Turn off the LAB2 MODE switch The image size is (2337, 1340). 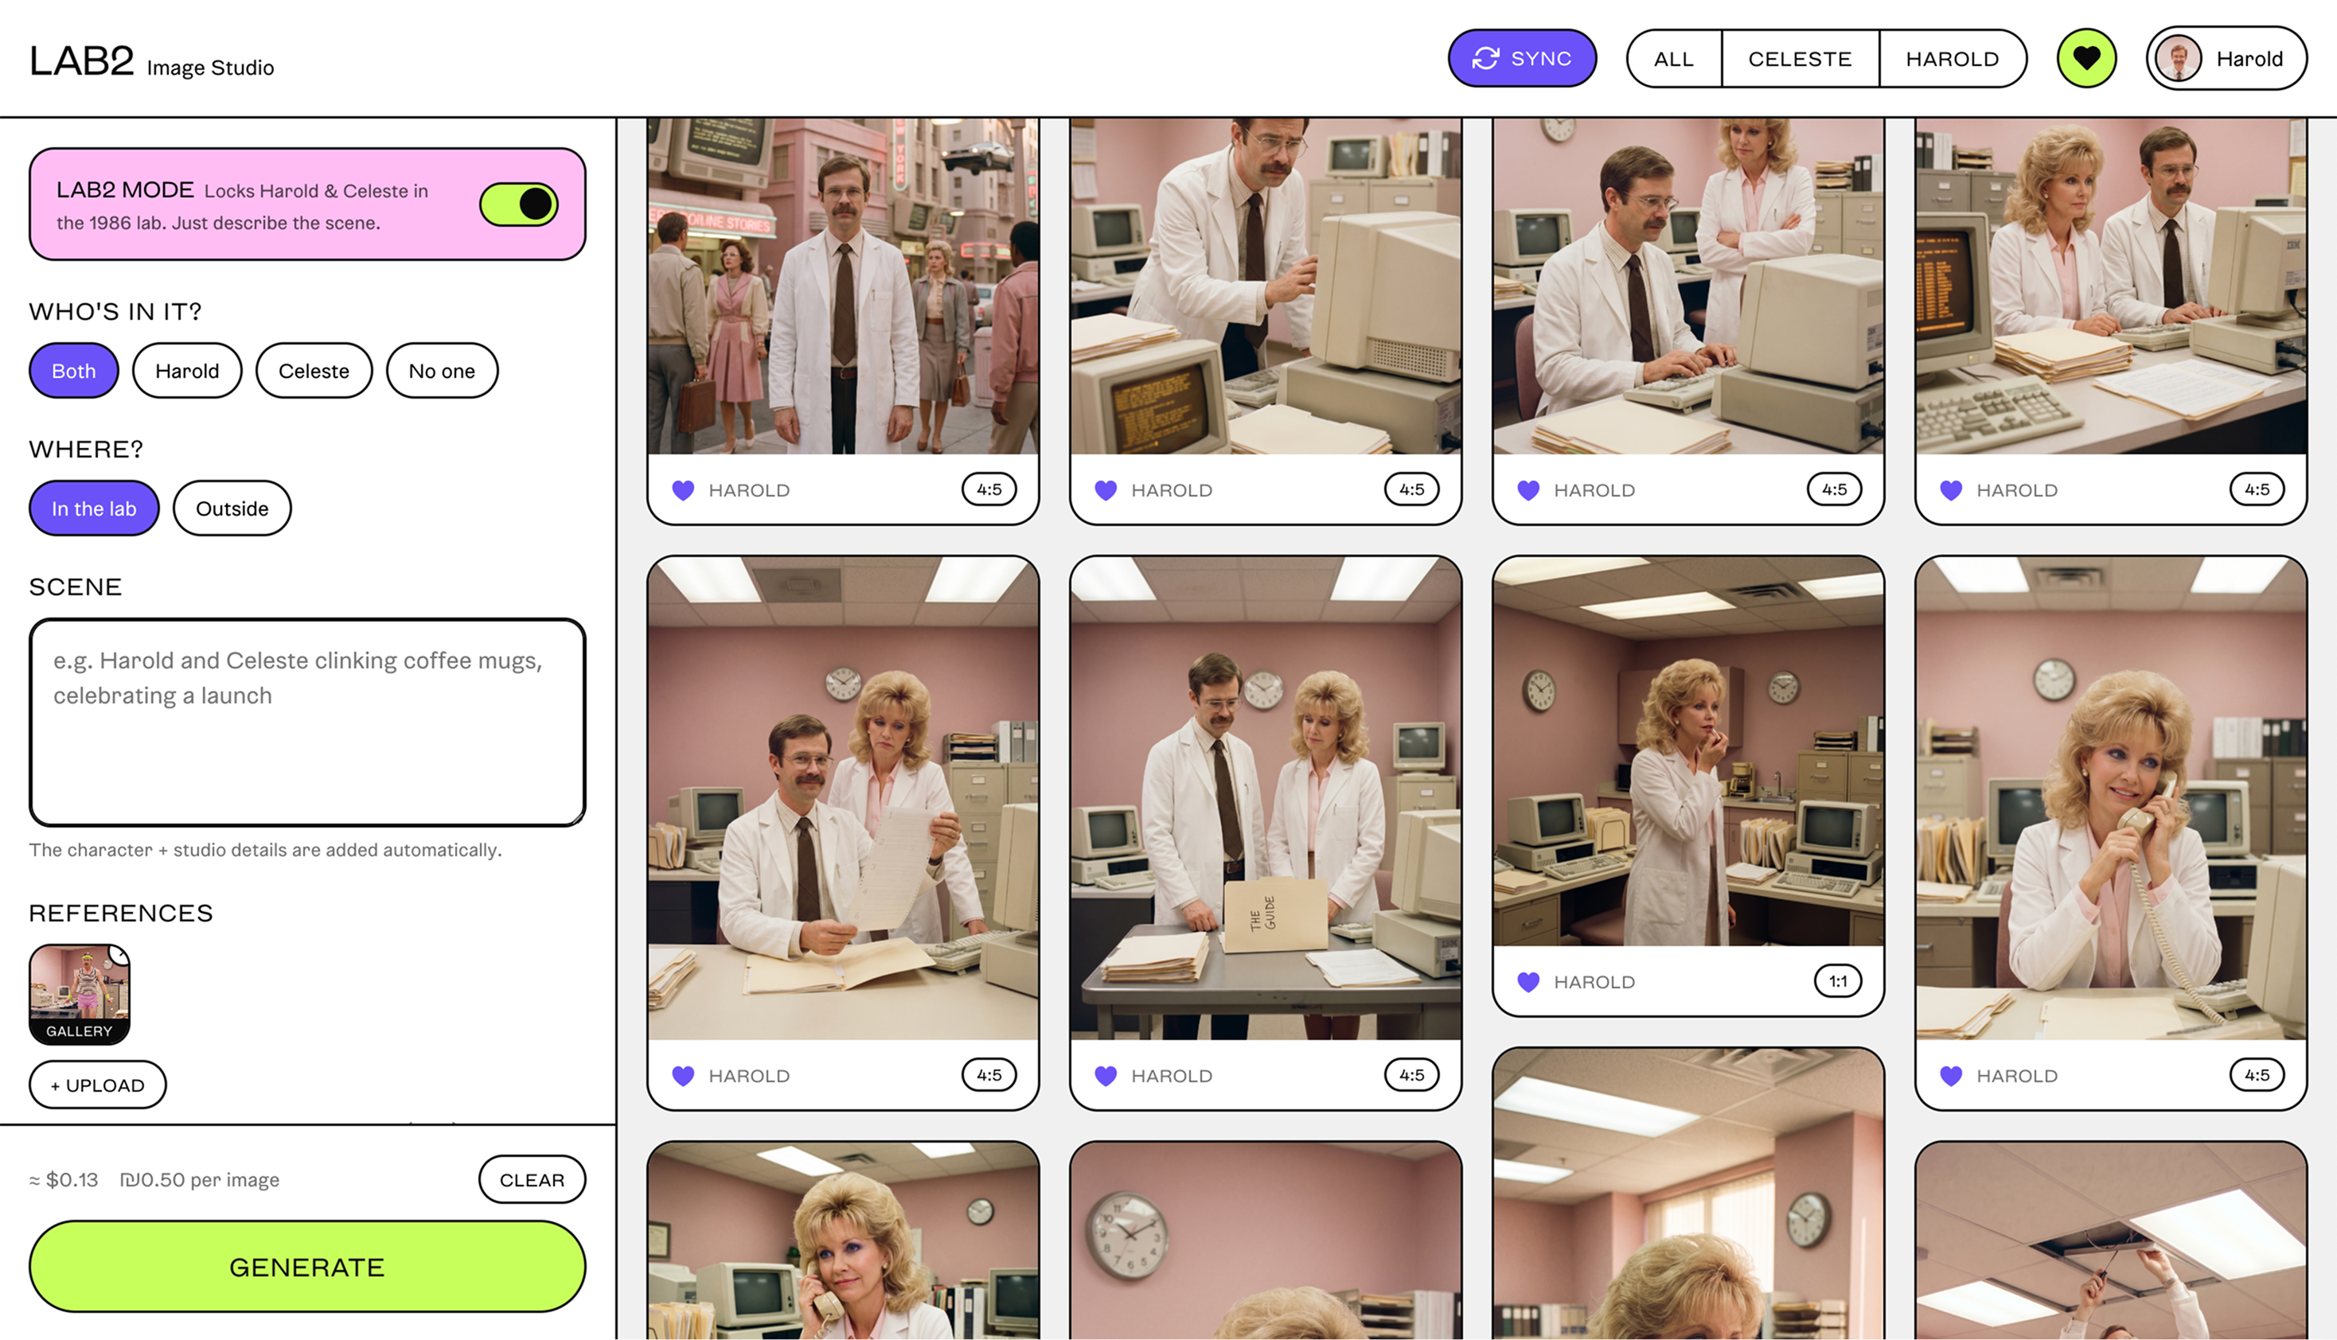pos(519,205)
